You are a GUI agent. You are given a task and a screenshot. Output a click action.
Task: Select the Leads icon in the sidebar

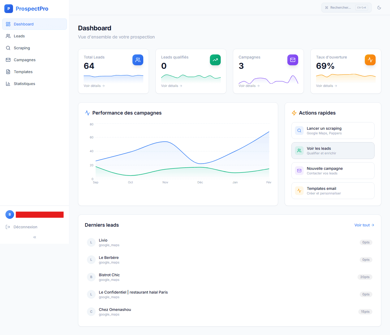coord(8,36)
